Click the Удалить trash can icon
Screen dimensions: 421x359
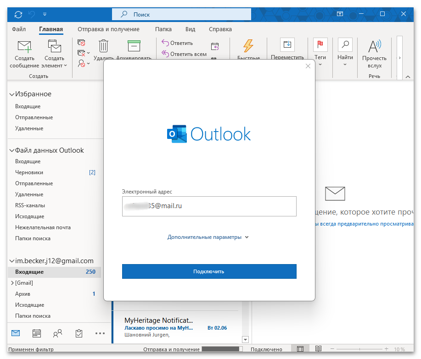(x=103, y=46)
